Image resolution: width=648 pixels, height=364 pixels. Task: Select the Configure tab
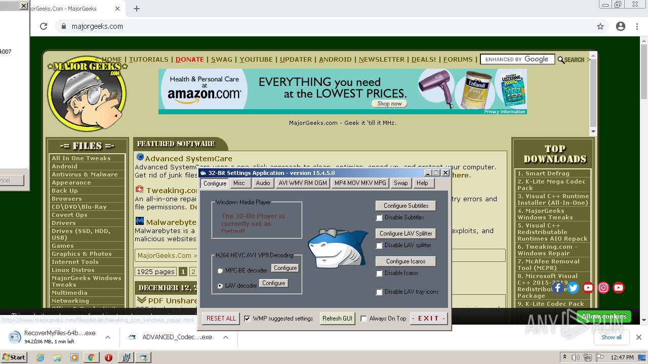[x=215, y=183]
